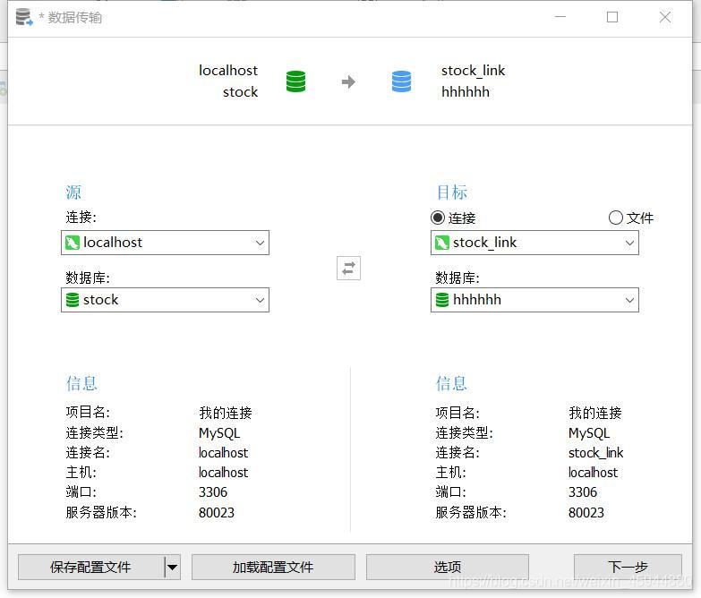Viewport: 701px width, 598px height.
Task: Maximize the data transfer window
Action: [612, 17]
